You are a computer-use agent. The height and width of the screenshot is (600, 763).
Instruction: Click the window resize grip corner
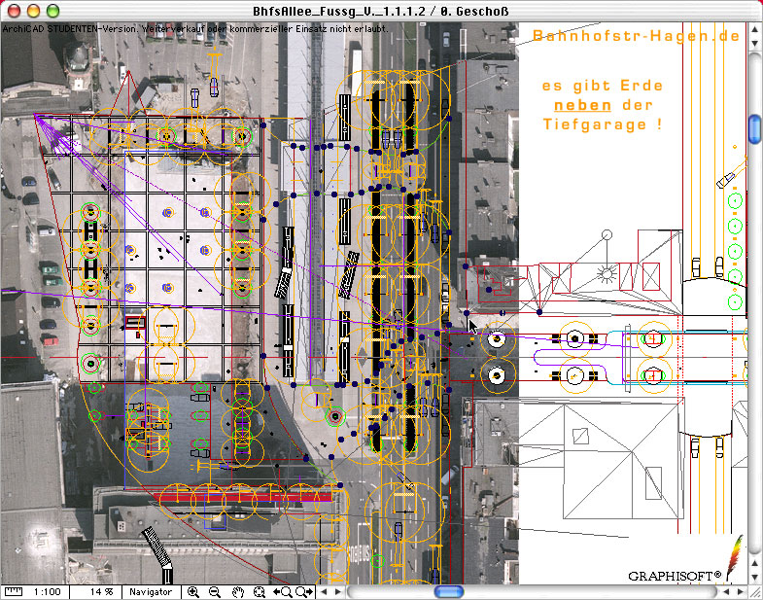754,591
